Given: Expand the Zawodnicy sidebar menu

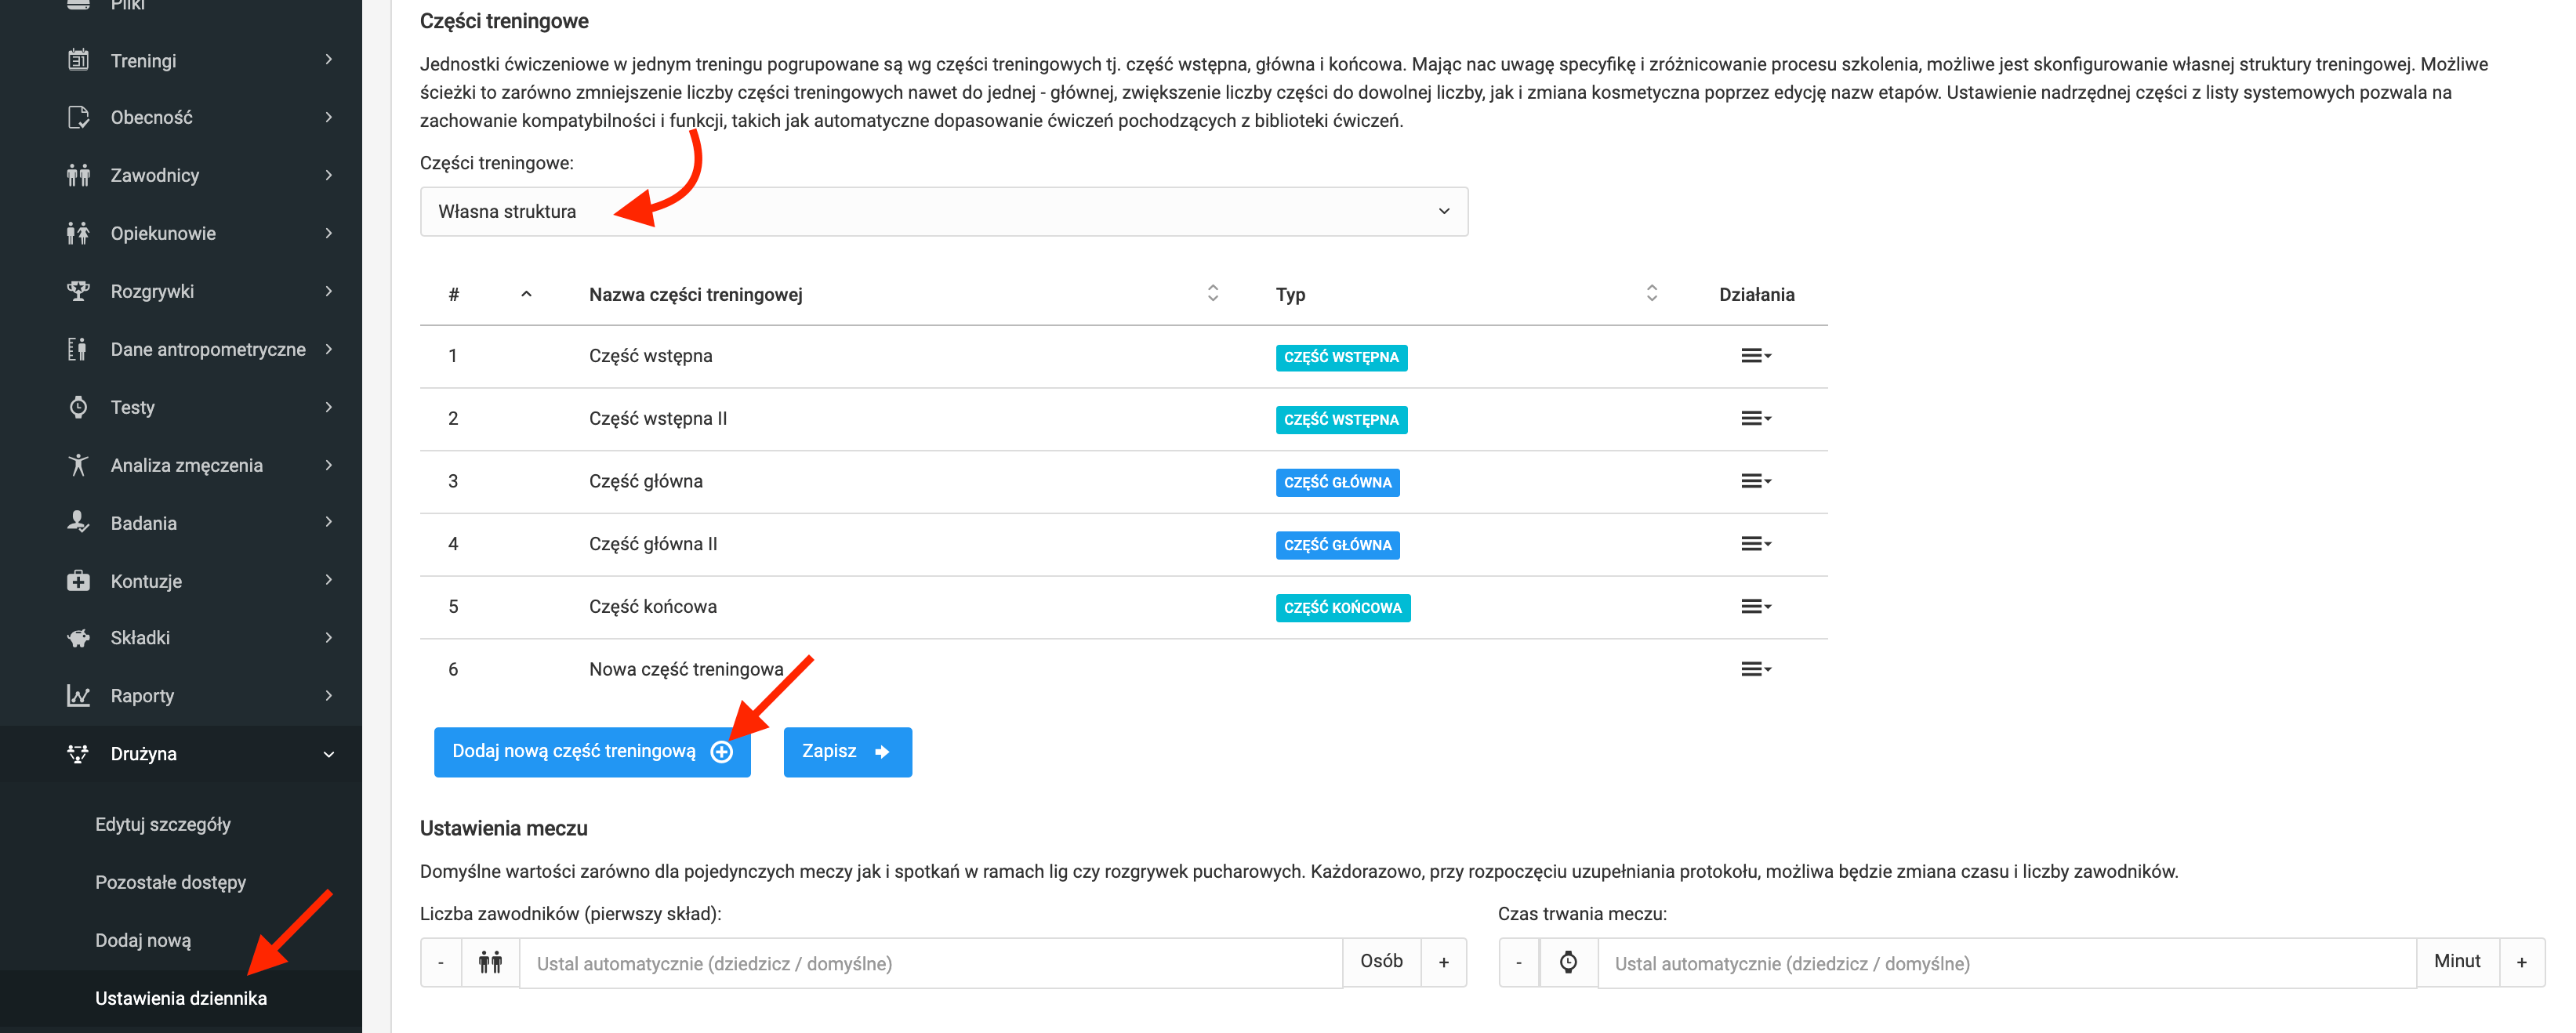Looking at the screenshot, I should 328,175.
